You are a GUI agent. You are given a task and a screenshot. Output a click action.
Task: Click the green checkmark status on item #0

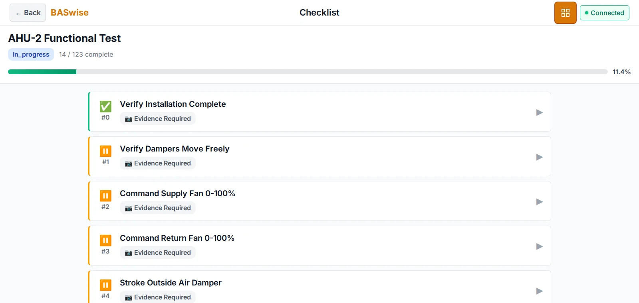(x=105, y=106)
